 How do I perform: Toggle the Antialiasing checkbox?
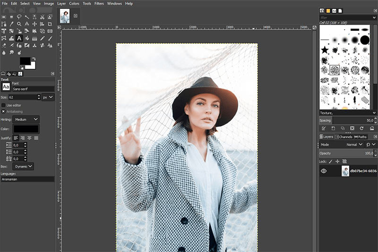[3, 112]
